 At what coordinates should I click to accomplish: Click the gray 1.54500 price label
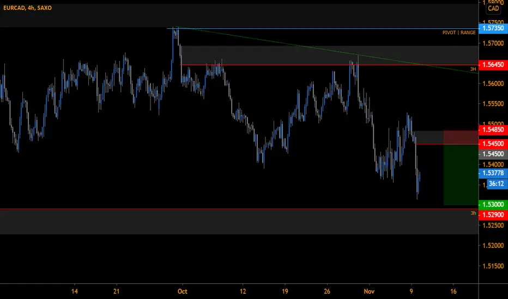tap(493, 154)
